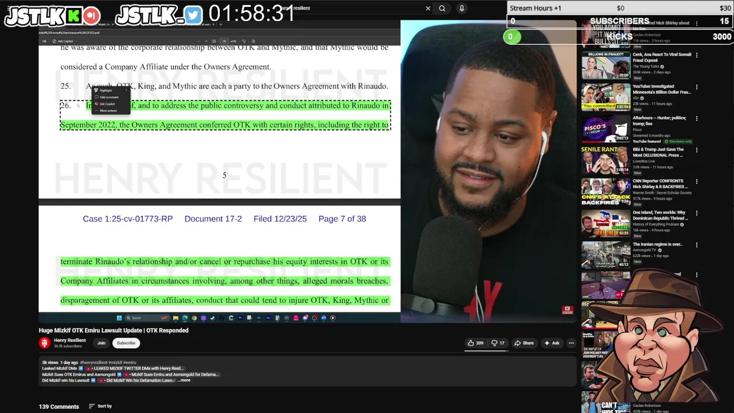Click Case 1:25-cv-01773-RP header text
Image resolution: width=734 pixels, height=413 pixels.
coord(128,219)
